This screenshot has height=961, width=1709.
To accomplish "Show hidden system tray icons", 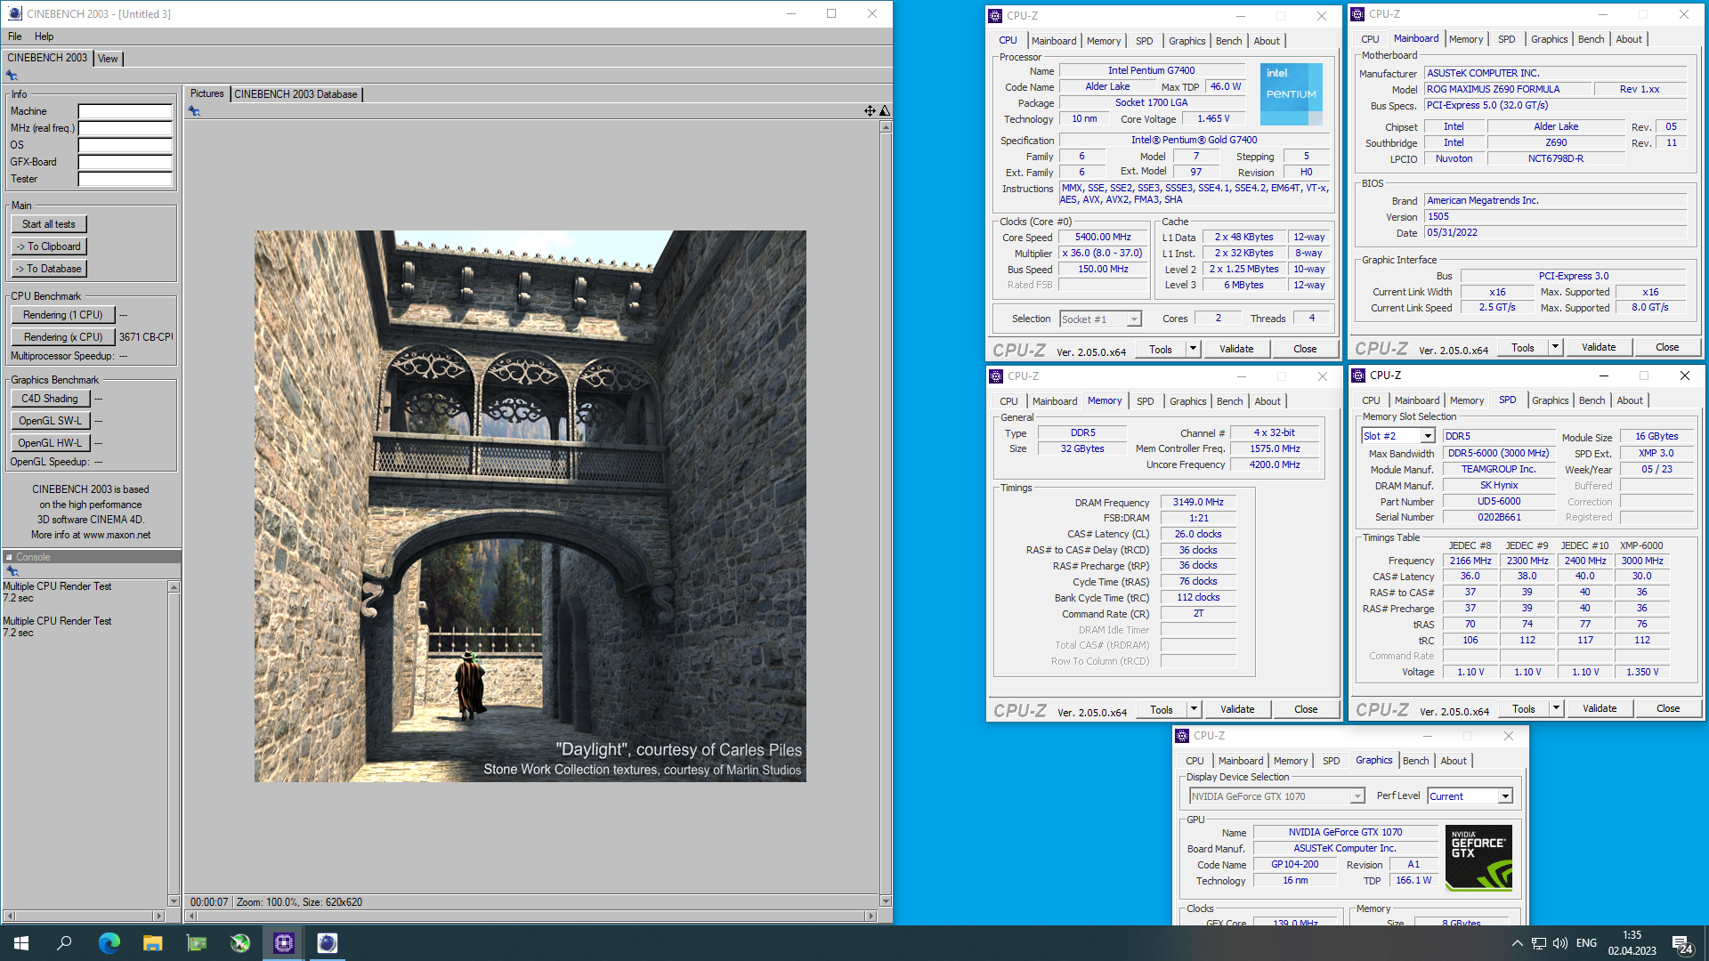I will [x=1517, y=943].
